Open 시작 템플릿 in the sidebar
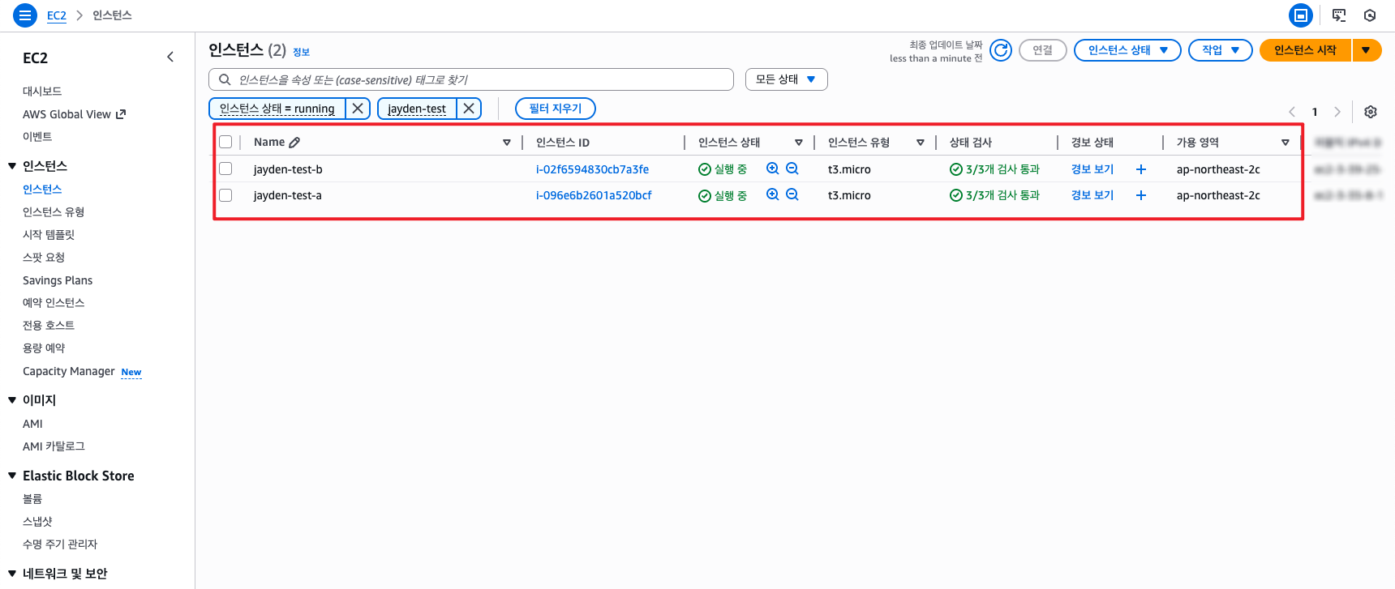 point(49,235)
